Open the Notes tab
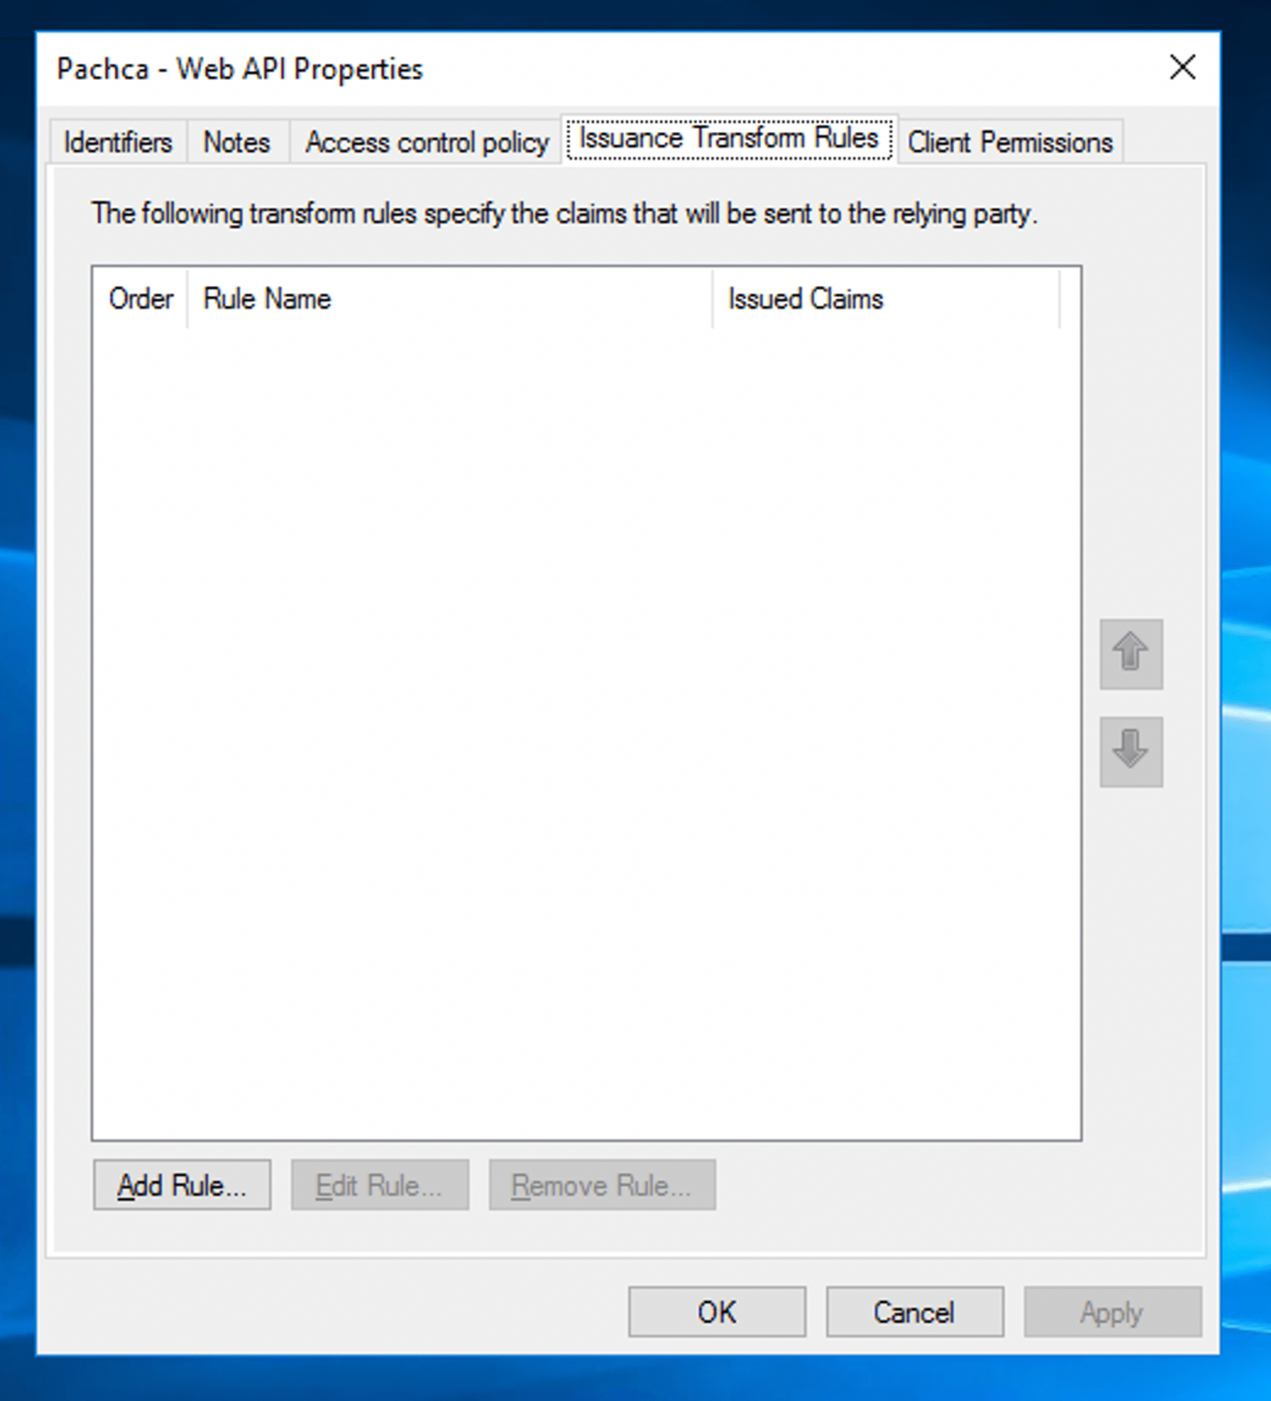1271x1401 pixels. click(236, 142)
